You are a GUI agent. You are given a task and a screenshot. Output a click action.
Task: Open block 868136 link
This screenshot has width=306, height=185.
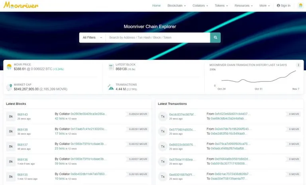[22, 160]
